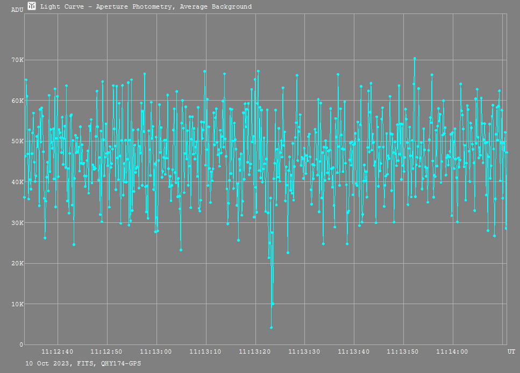This screenshot has height=373, width=520.
Task: Select the lowest data point near 4K ADU
Action: pos(271,328)
